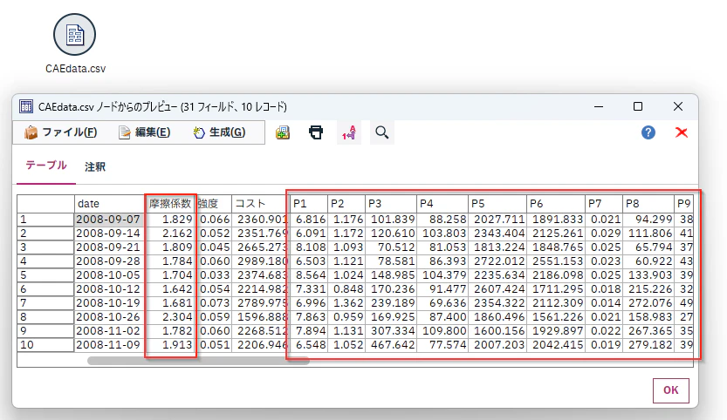This screenshot has width=727, height=420.
Task: Click the 強度 value 0.073
Action: (x=213, y=303)
